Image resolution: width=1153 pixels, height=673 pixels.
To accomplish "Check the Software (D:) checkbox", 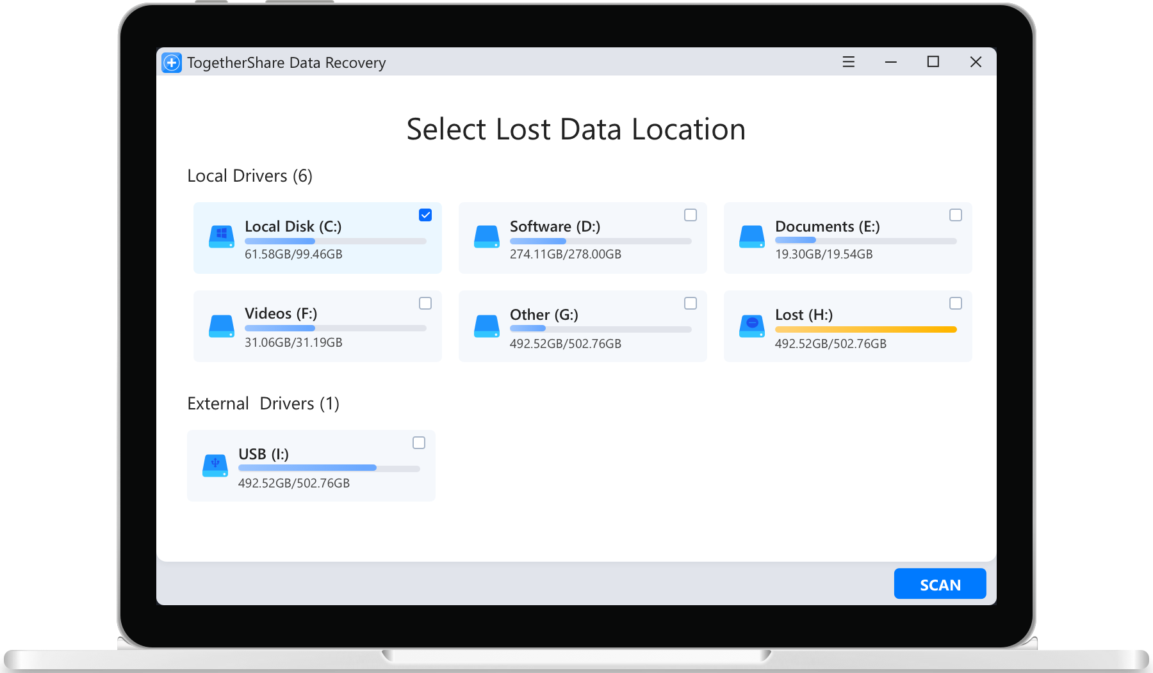I will tap(691, 215).
